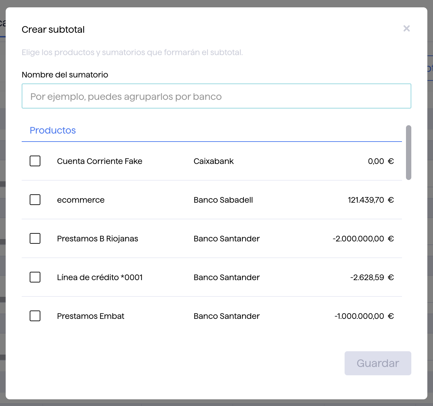Click the -2.628,59 € balance amount
Image resolution: width=433 pixels, height=406 pixels.
pyautogui.click(x=372, y=277)
